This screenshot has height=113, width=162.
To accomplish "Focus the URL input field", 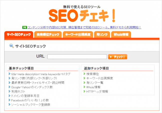I will click(77, 57).
